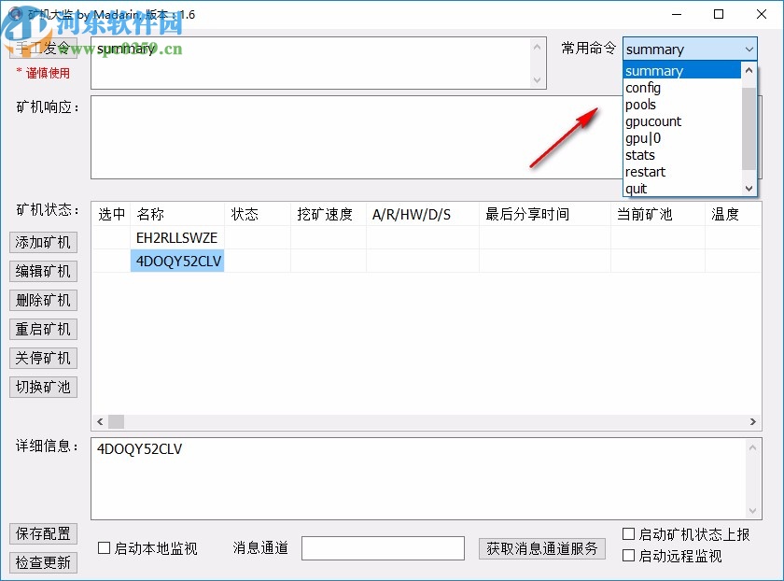Click the miner app icon in title bar
The image size is (784, 581).
[14, 14]
